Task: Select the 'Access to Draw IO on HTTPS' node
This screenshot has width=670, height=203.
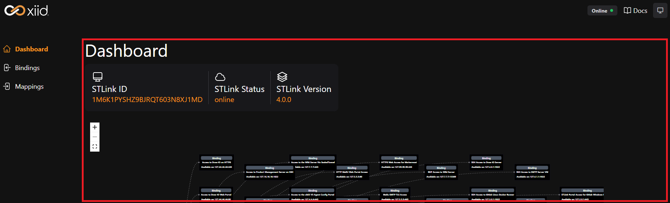Action: [x=217, y=162]
